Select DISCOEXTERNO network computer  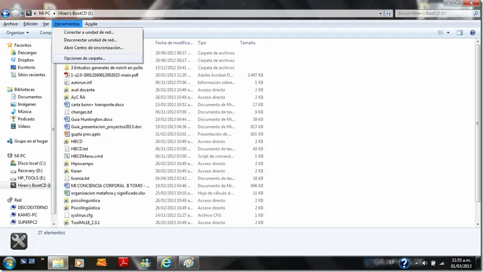[33, 208]
